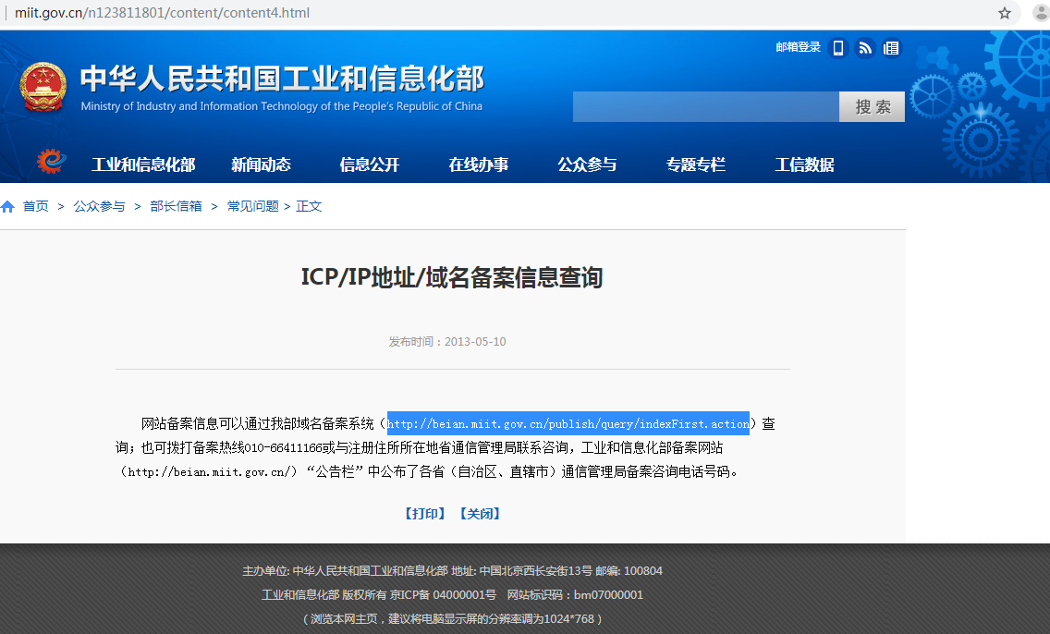Screen dimensions: 1050x634
Task: Focus the site search input field
Action: pyautogui.click(x=705, y=107)
